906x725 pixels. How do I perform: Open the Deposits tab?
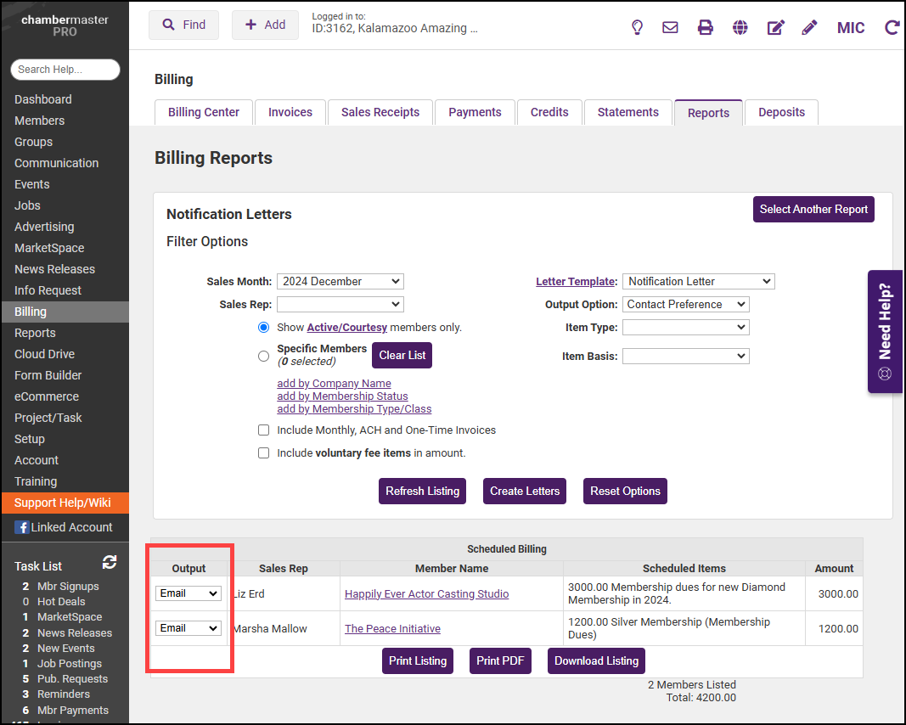click(781, 112)
